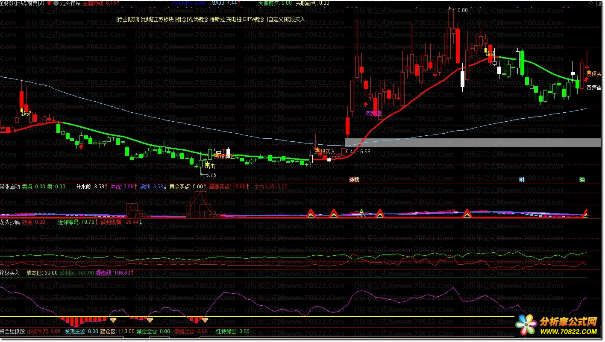Click the [概念]光伏概念 concept tag
The width and height of the screenshot is (605, 342).
pyautogui.click(x=191, y=19)
